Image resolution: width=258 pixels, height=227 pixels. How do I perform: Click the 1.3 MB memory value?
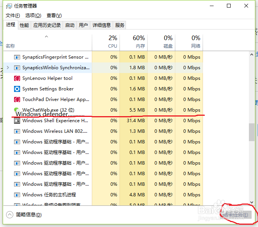pyautogui.click(x=137, y=131)
